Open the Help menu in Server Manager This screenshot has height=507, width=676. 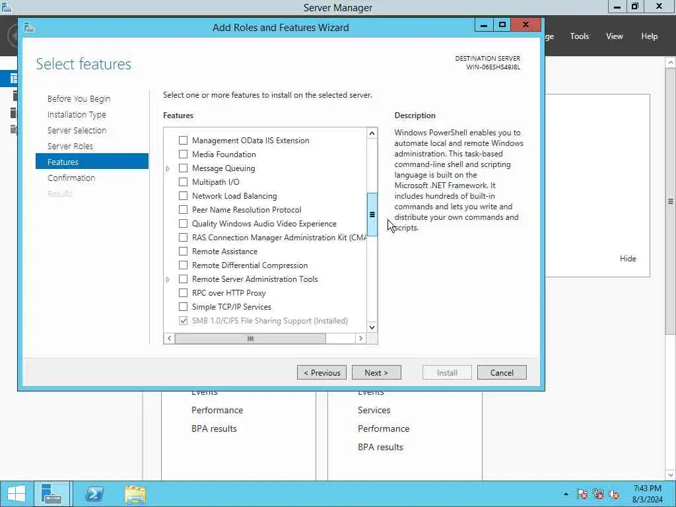pos(650,36)
